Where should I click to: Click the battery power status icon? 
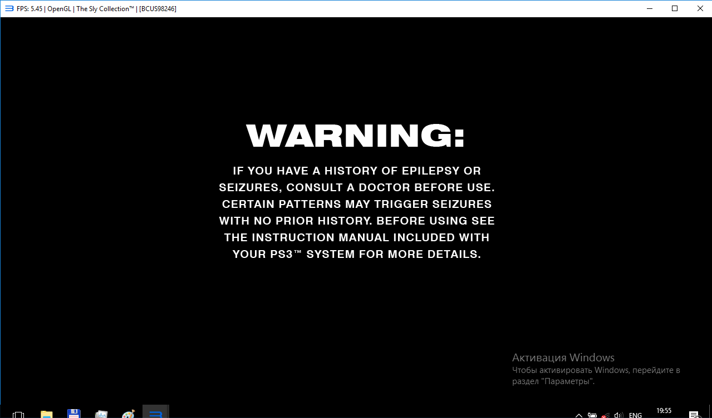[592, 415]
